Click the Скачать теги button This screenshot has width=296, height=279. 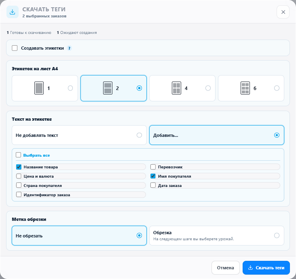pyautogui.click(x=266, y=268)
